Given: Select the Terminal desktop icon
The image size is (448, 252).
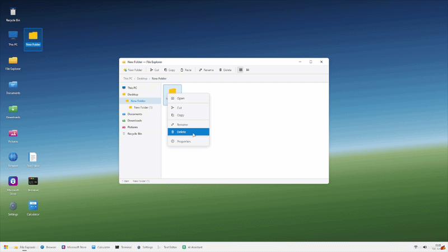Looking at the screenshot, I should point(33,184).
